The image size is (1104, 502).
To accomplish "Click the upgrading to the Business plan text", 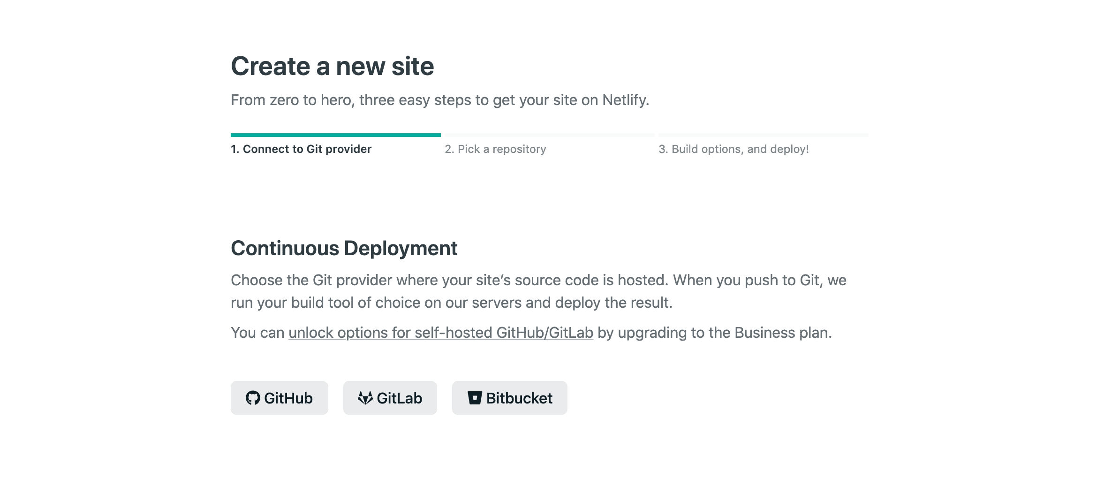I will (x=725, y=333).
